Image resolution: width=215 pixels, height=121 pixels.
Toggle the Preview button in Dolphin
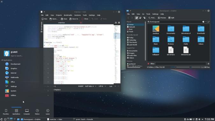point(162,18)
